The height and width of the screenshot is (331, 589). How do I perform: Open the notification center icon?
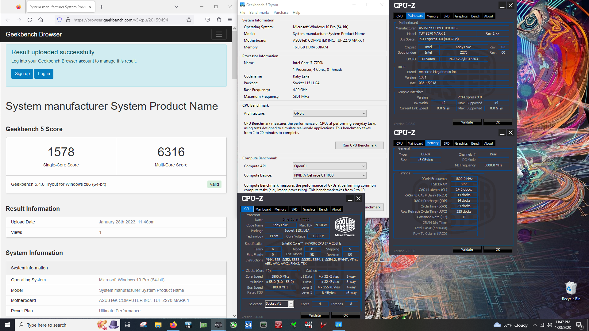[x=579, y=325]
